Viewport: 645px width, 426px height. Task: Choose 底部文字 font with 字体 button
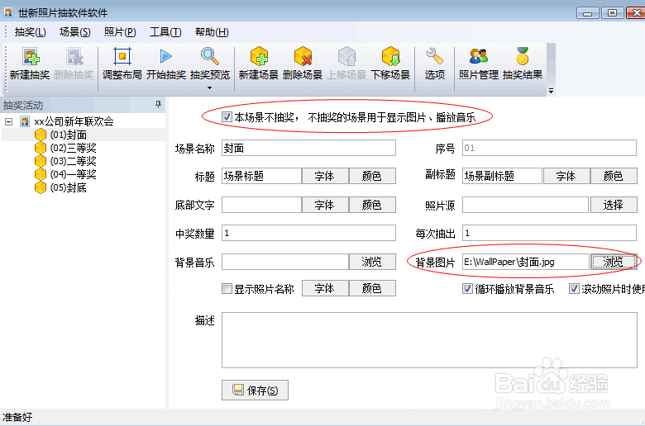point(325,205)
